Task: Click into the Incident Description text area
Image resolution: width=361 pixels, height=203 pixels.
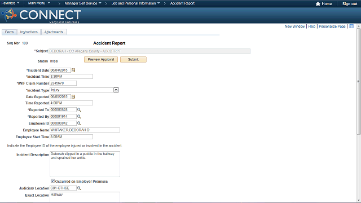Action: click(x=85, y=164)
